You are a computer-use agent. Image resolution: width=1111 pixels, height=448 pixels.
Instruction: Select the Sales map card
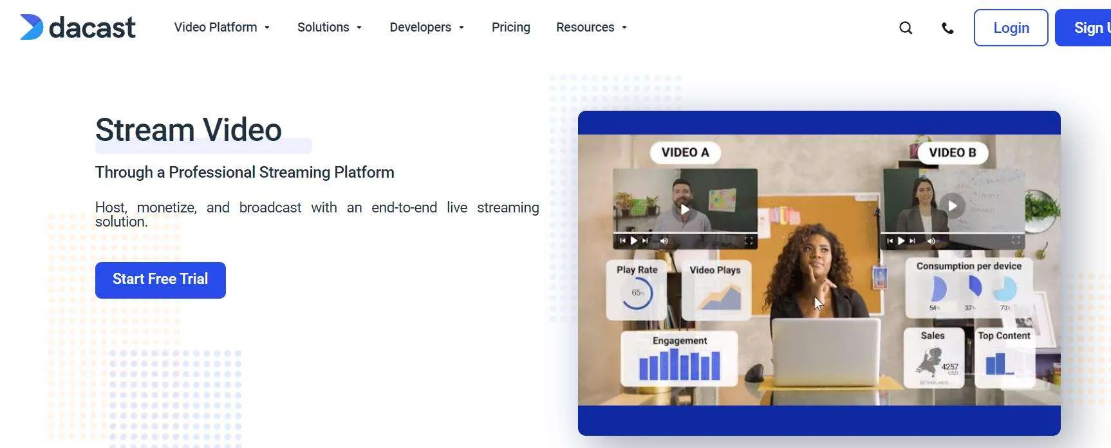pyautogui.click(x=933, y=358)
